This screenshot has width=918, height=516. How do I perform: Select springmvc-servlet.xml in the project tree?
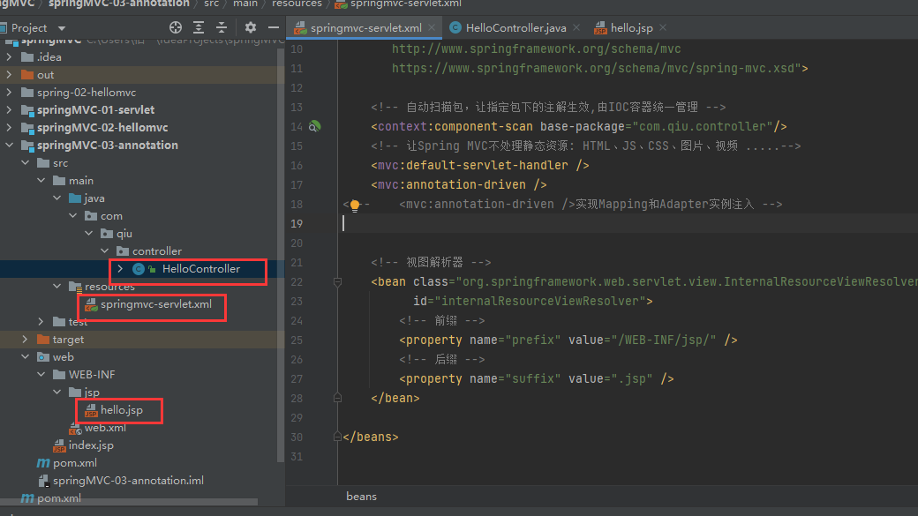click(155, 304)
